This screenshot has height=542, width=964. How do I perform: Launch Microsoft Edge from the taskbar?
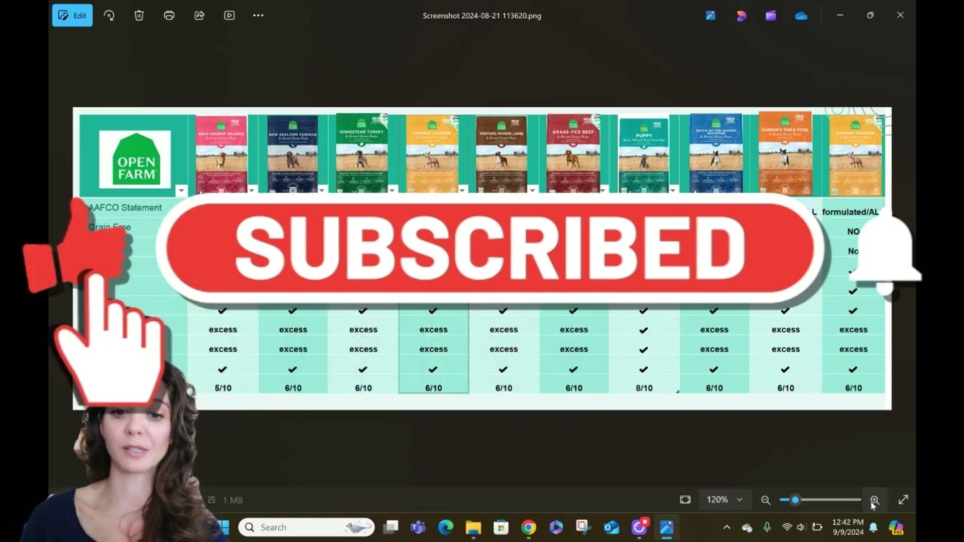pyautogui.click(x=445, y=527)
